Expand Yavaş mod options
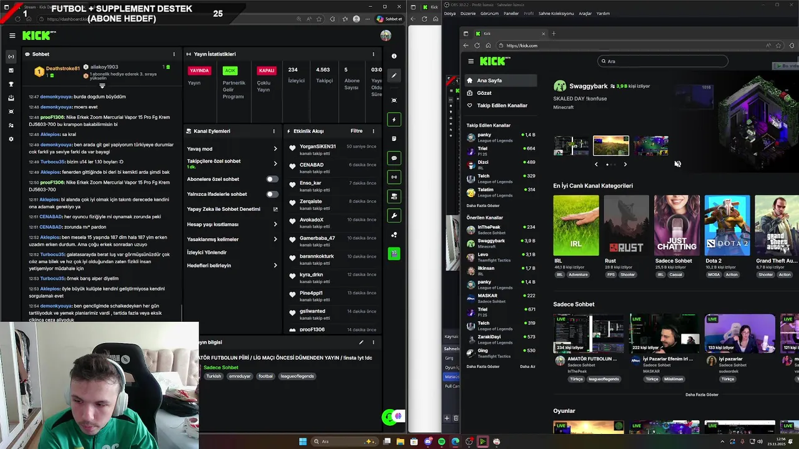 [275, 149]
